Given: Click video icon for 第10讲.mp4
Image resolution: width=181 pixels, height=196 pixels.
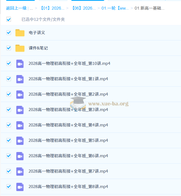Looking at the screenshot, I should (x=20, y=64).
